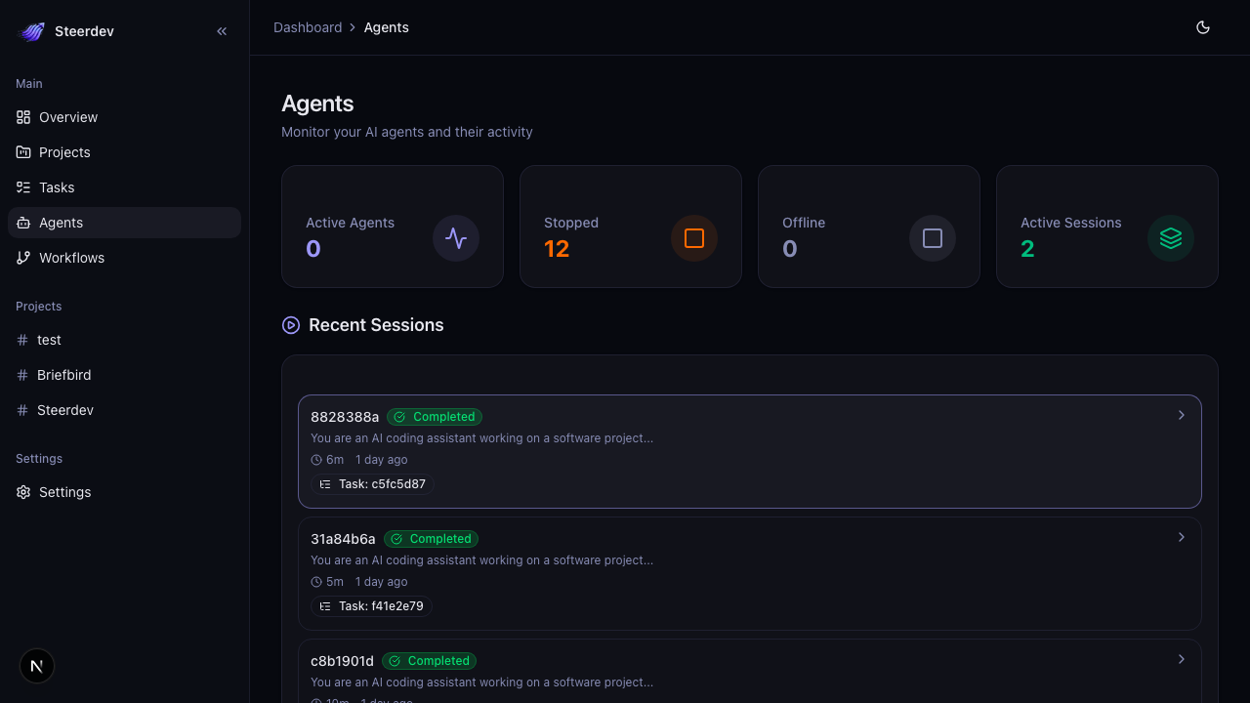
Task: Open the Briefbird project channel
Action: click(x=63, y=374)
